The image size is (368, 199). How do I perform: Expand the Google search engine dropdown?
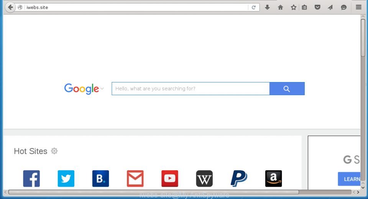tap(102, 89)
